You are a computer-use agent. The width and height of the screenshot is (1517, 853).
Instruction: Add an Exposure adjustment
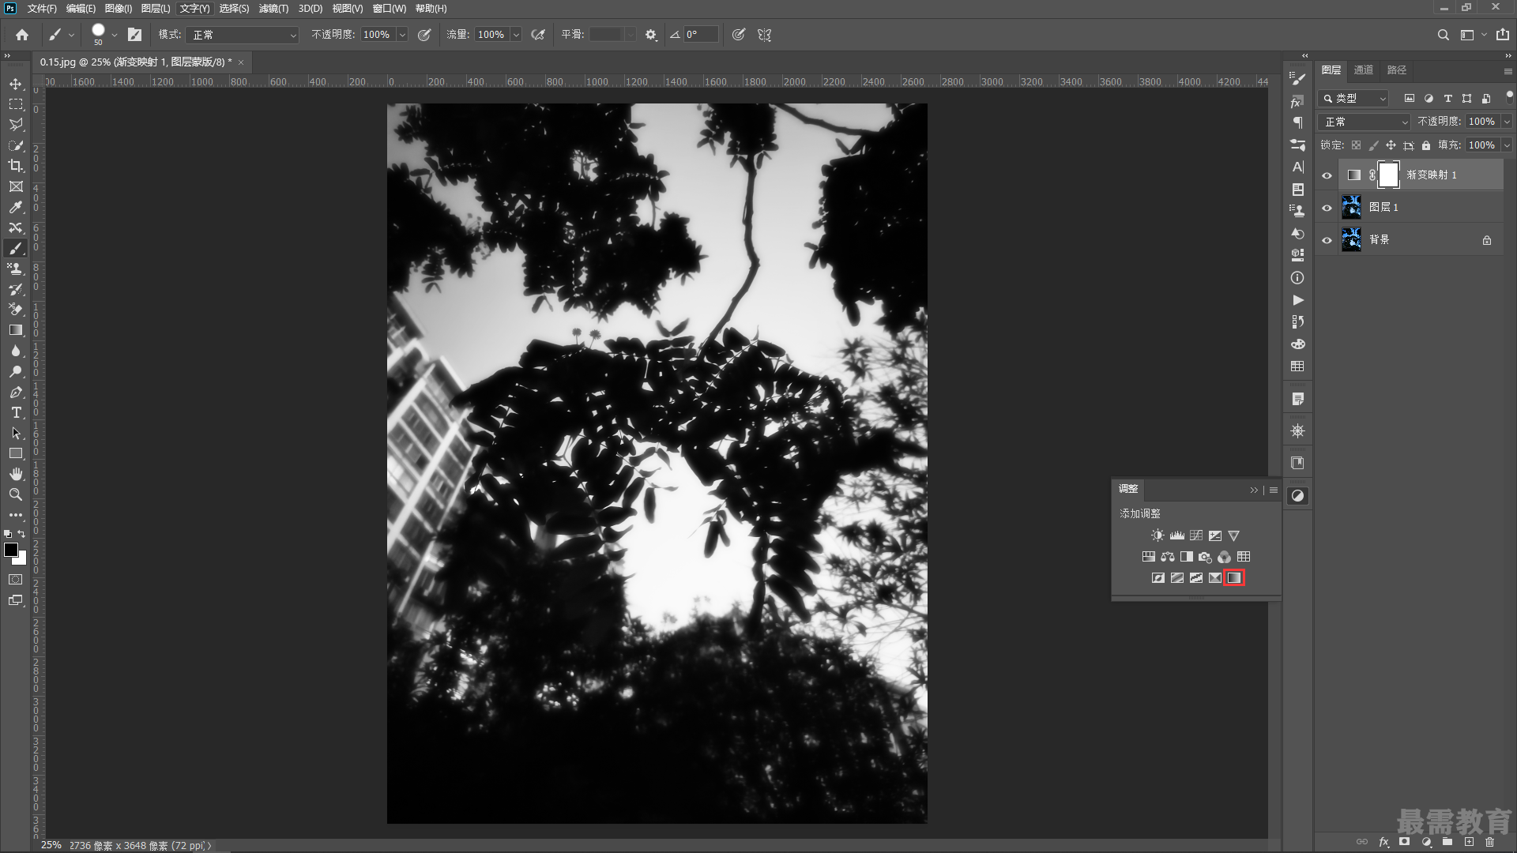(x=1215, y=535)
